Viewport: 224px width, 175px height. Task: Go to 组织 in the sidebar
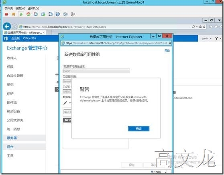point(10,84)
